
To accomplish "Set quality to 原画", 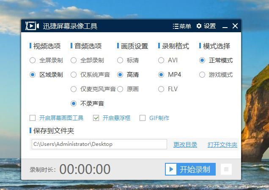I will point(120,89).
